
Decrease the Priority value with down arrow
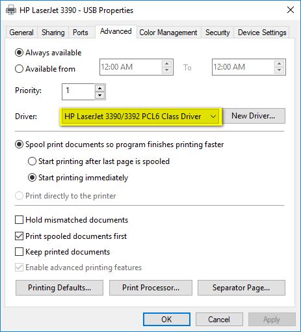99,95
